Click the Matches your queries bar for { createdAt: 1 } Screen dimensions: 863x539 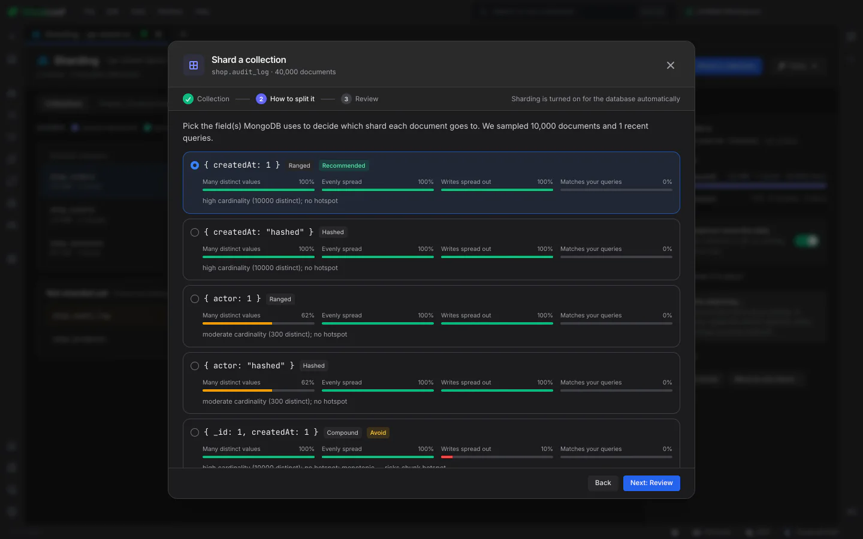(x=616, y=190)
